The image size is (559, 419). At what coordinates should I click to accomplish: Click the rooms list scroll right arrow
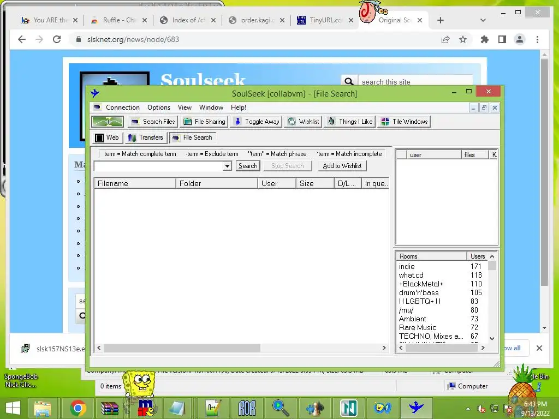483,348
